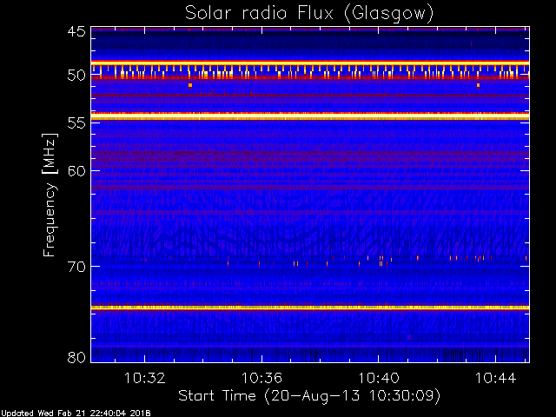Select the 'Frequency [MHz]' axis label
This screenshot has height=417, width=556.
[x=50, y=195]
